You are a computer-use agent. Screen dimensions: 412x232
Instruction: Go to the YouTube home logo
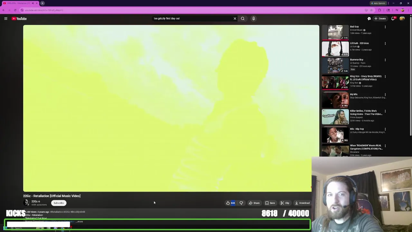pyautogui.click(x=19, y=19)
